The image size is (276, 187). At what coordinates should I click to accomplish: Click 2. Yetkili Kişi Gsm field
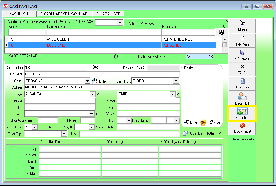(x=130, y=167)
